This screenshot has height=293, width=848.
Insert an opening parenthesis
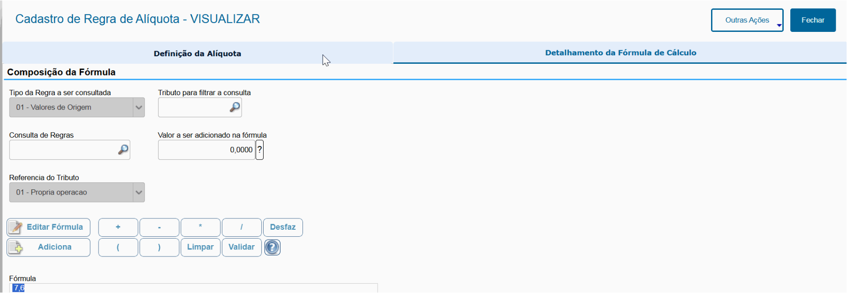point(118,247)
